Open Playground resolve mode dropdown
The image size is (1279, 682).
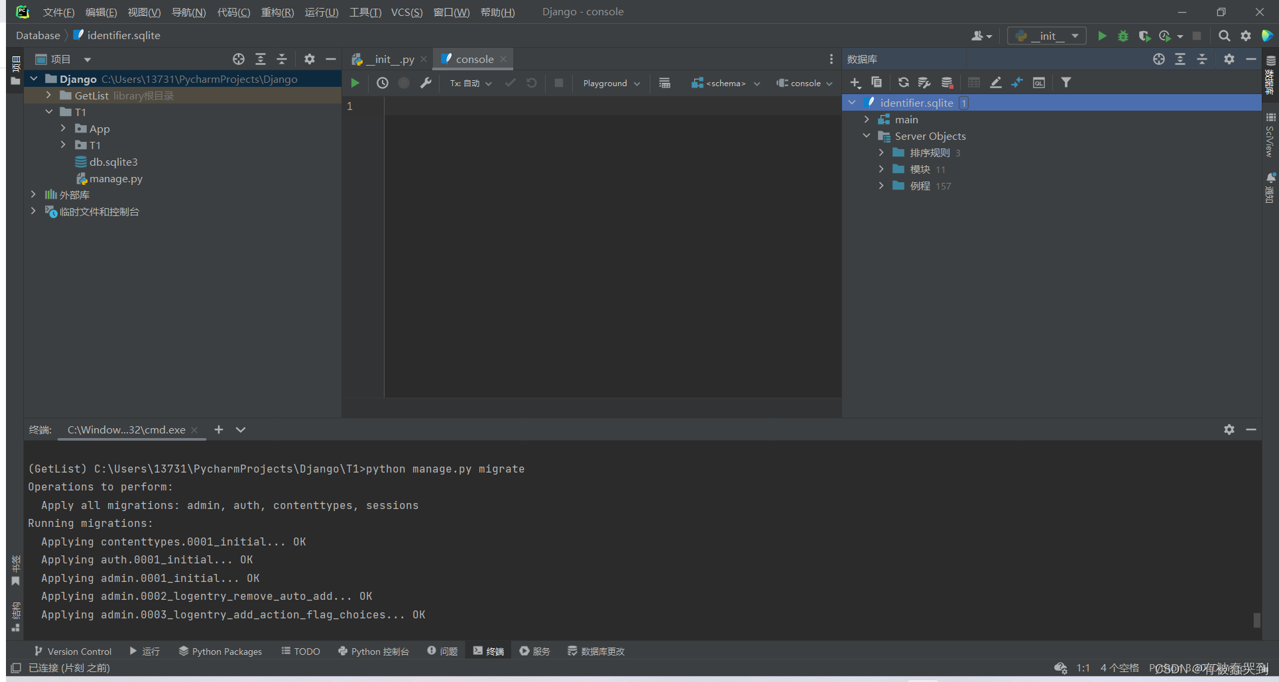point(611,83)
